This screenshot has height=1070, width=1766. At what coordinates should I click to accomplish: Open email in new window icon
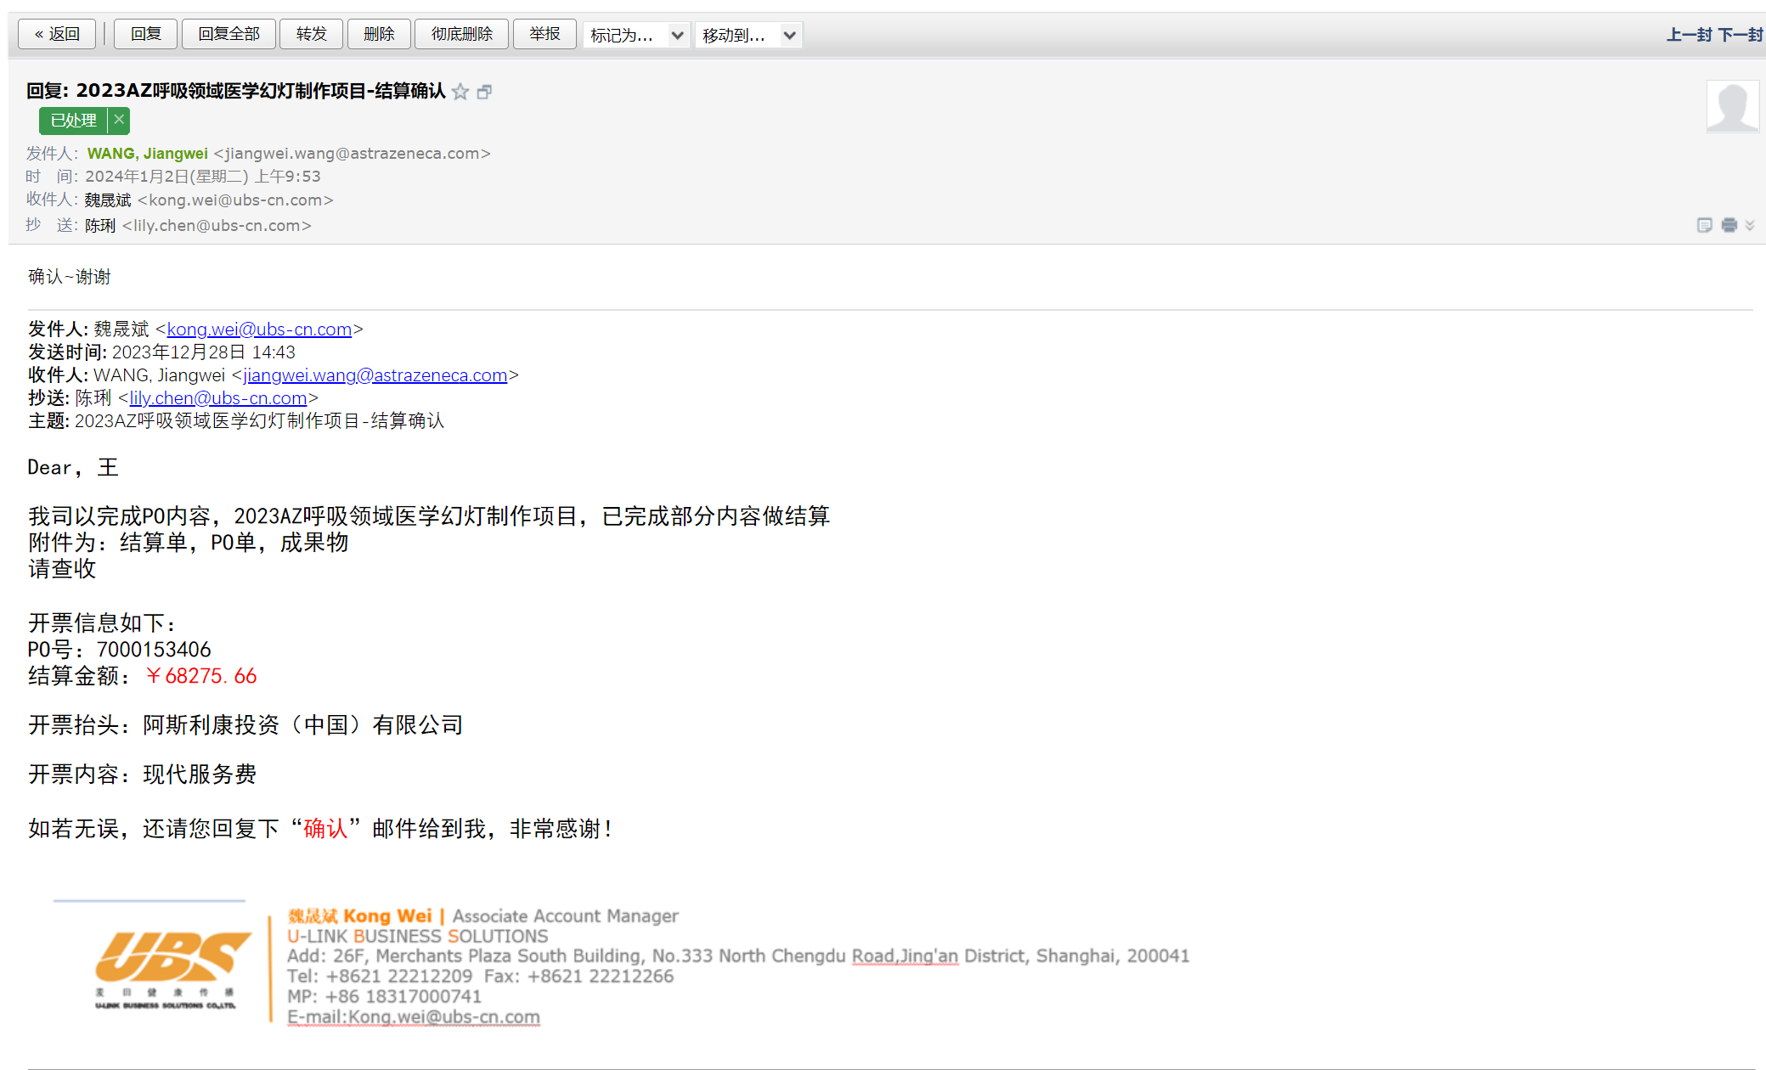[484, 92]
